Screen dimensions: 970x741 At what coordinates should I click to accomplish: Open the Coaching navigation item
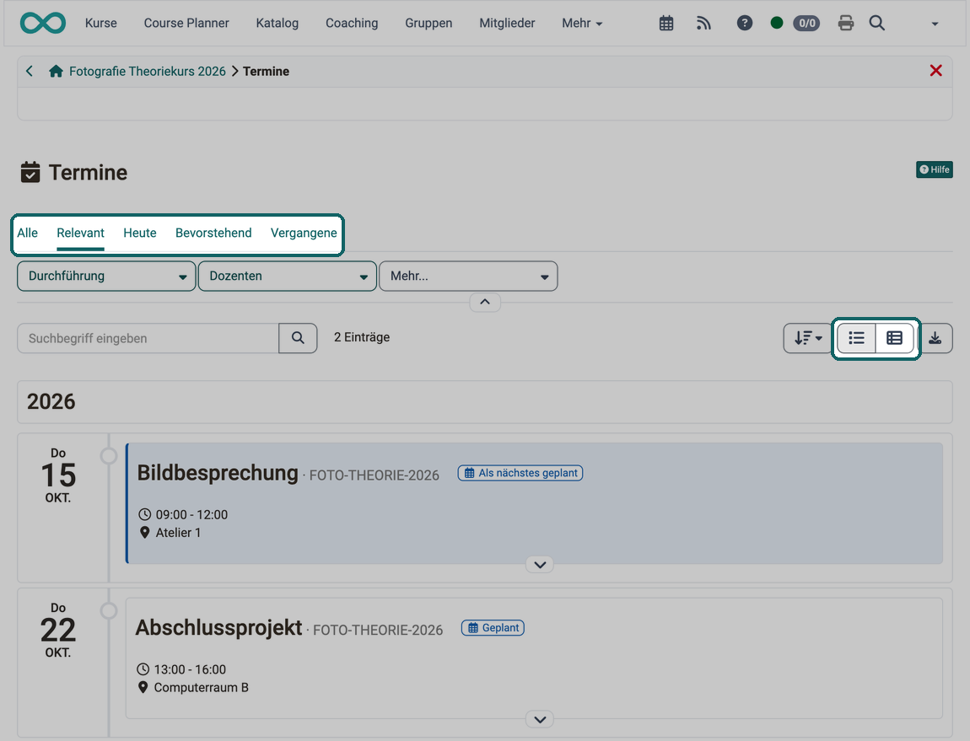[352, 23]
